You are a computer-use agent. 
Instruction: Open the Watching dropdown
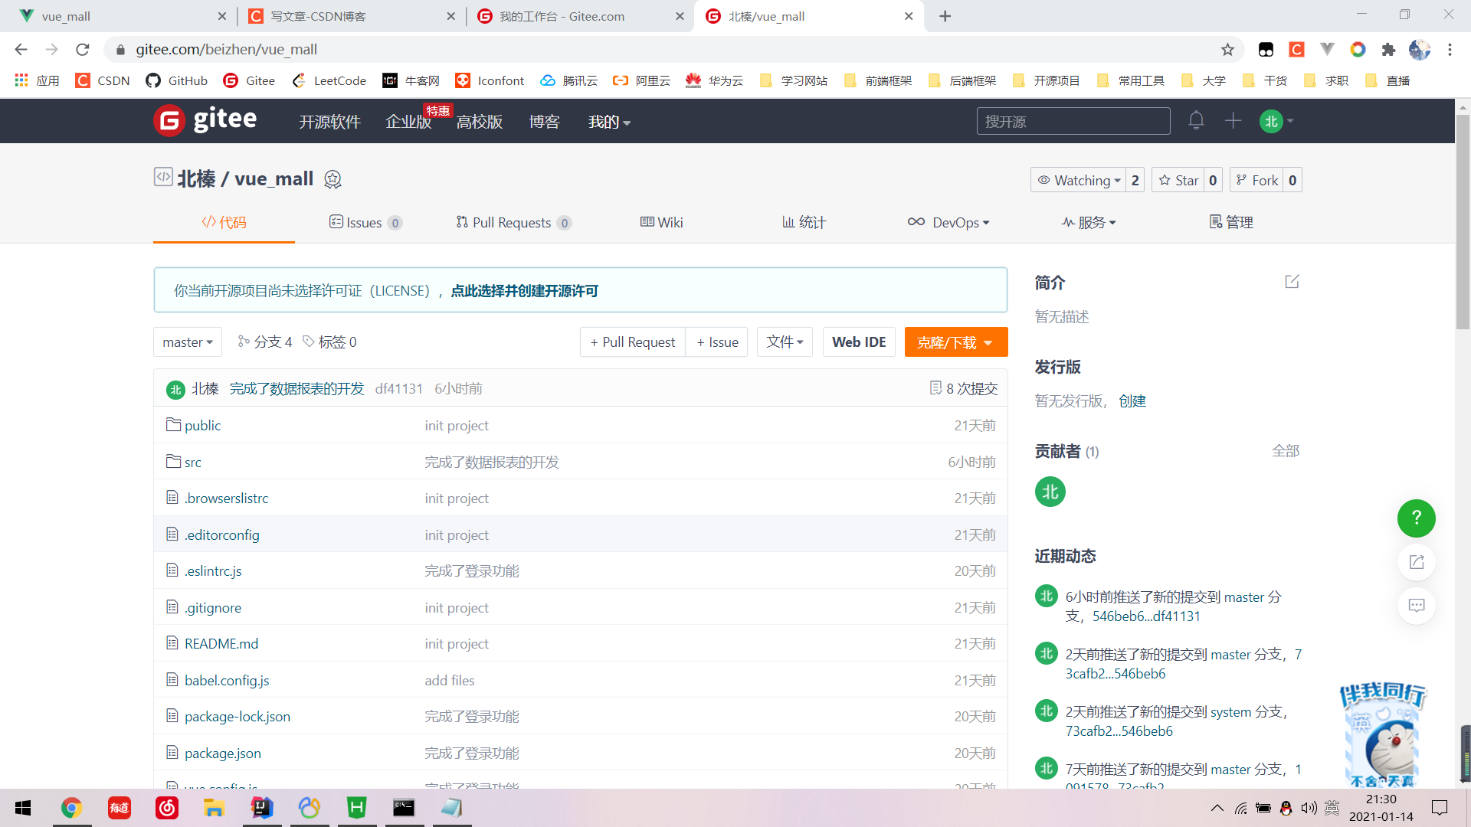point(1079,181)
